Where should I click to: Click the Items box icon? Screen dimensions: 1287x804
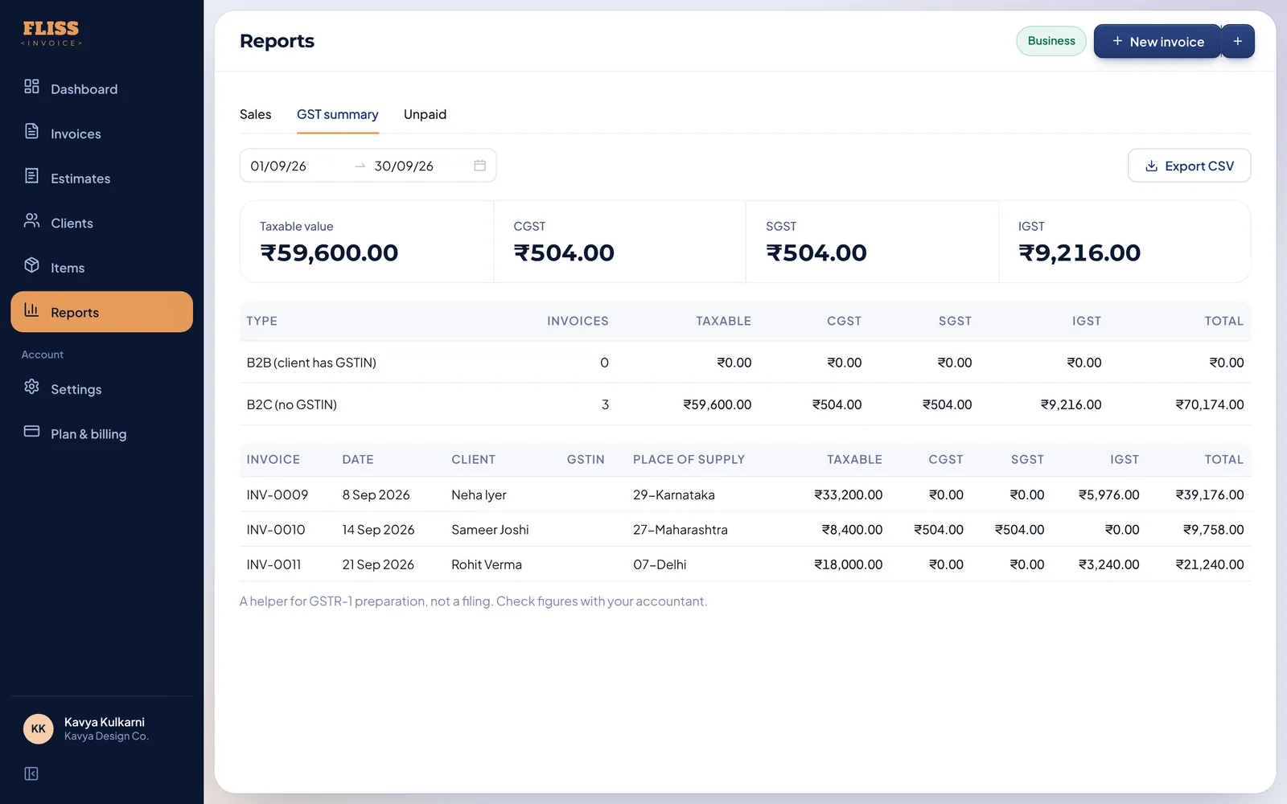point(31,265)
